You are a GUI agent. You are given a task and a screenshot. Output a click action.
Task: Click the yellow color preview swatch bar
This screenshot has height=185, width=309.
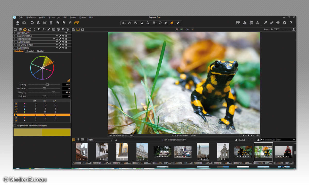click(42, 132)
